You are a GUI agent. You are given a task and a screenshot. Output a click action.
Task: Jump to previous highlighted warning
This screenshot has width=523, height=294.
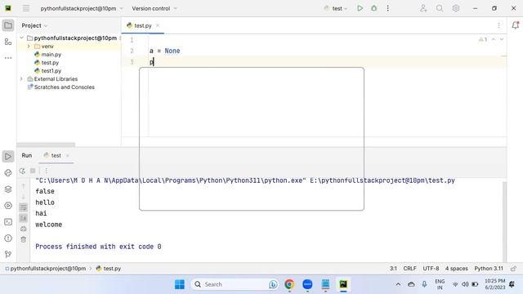tap(494, 40)
